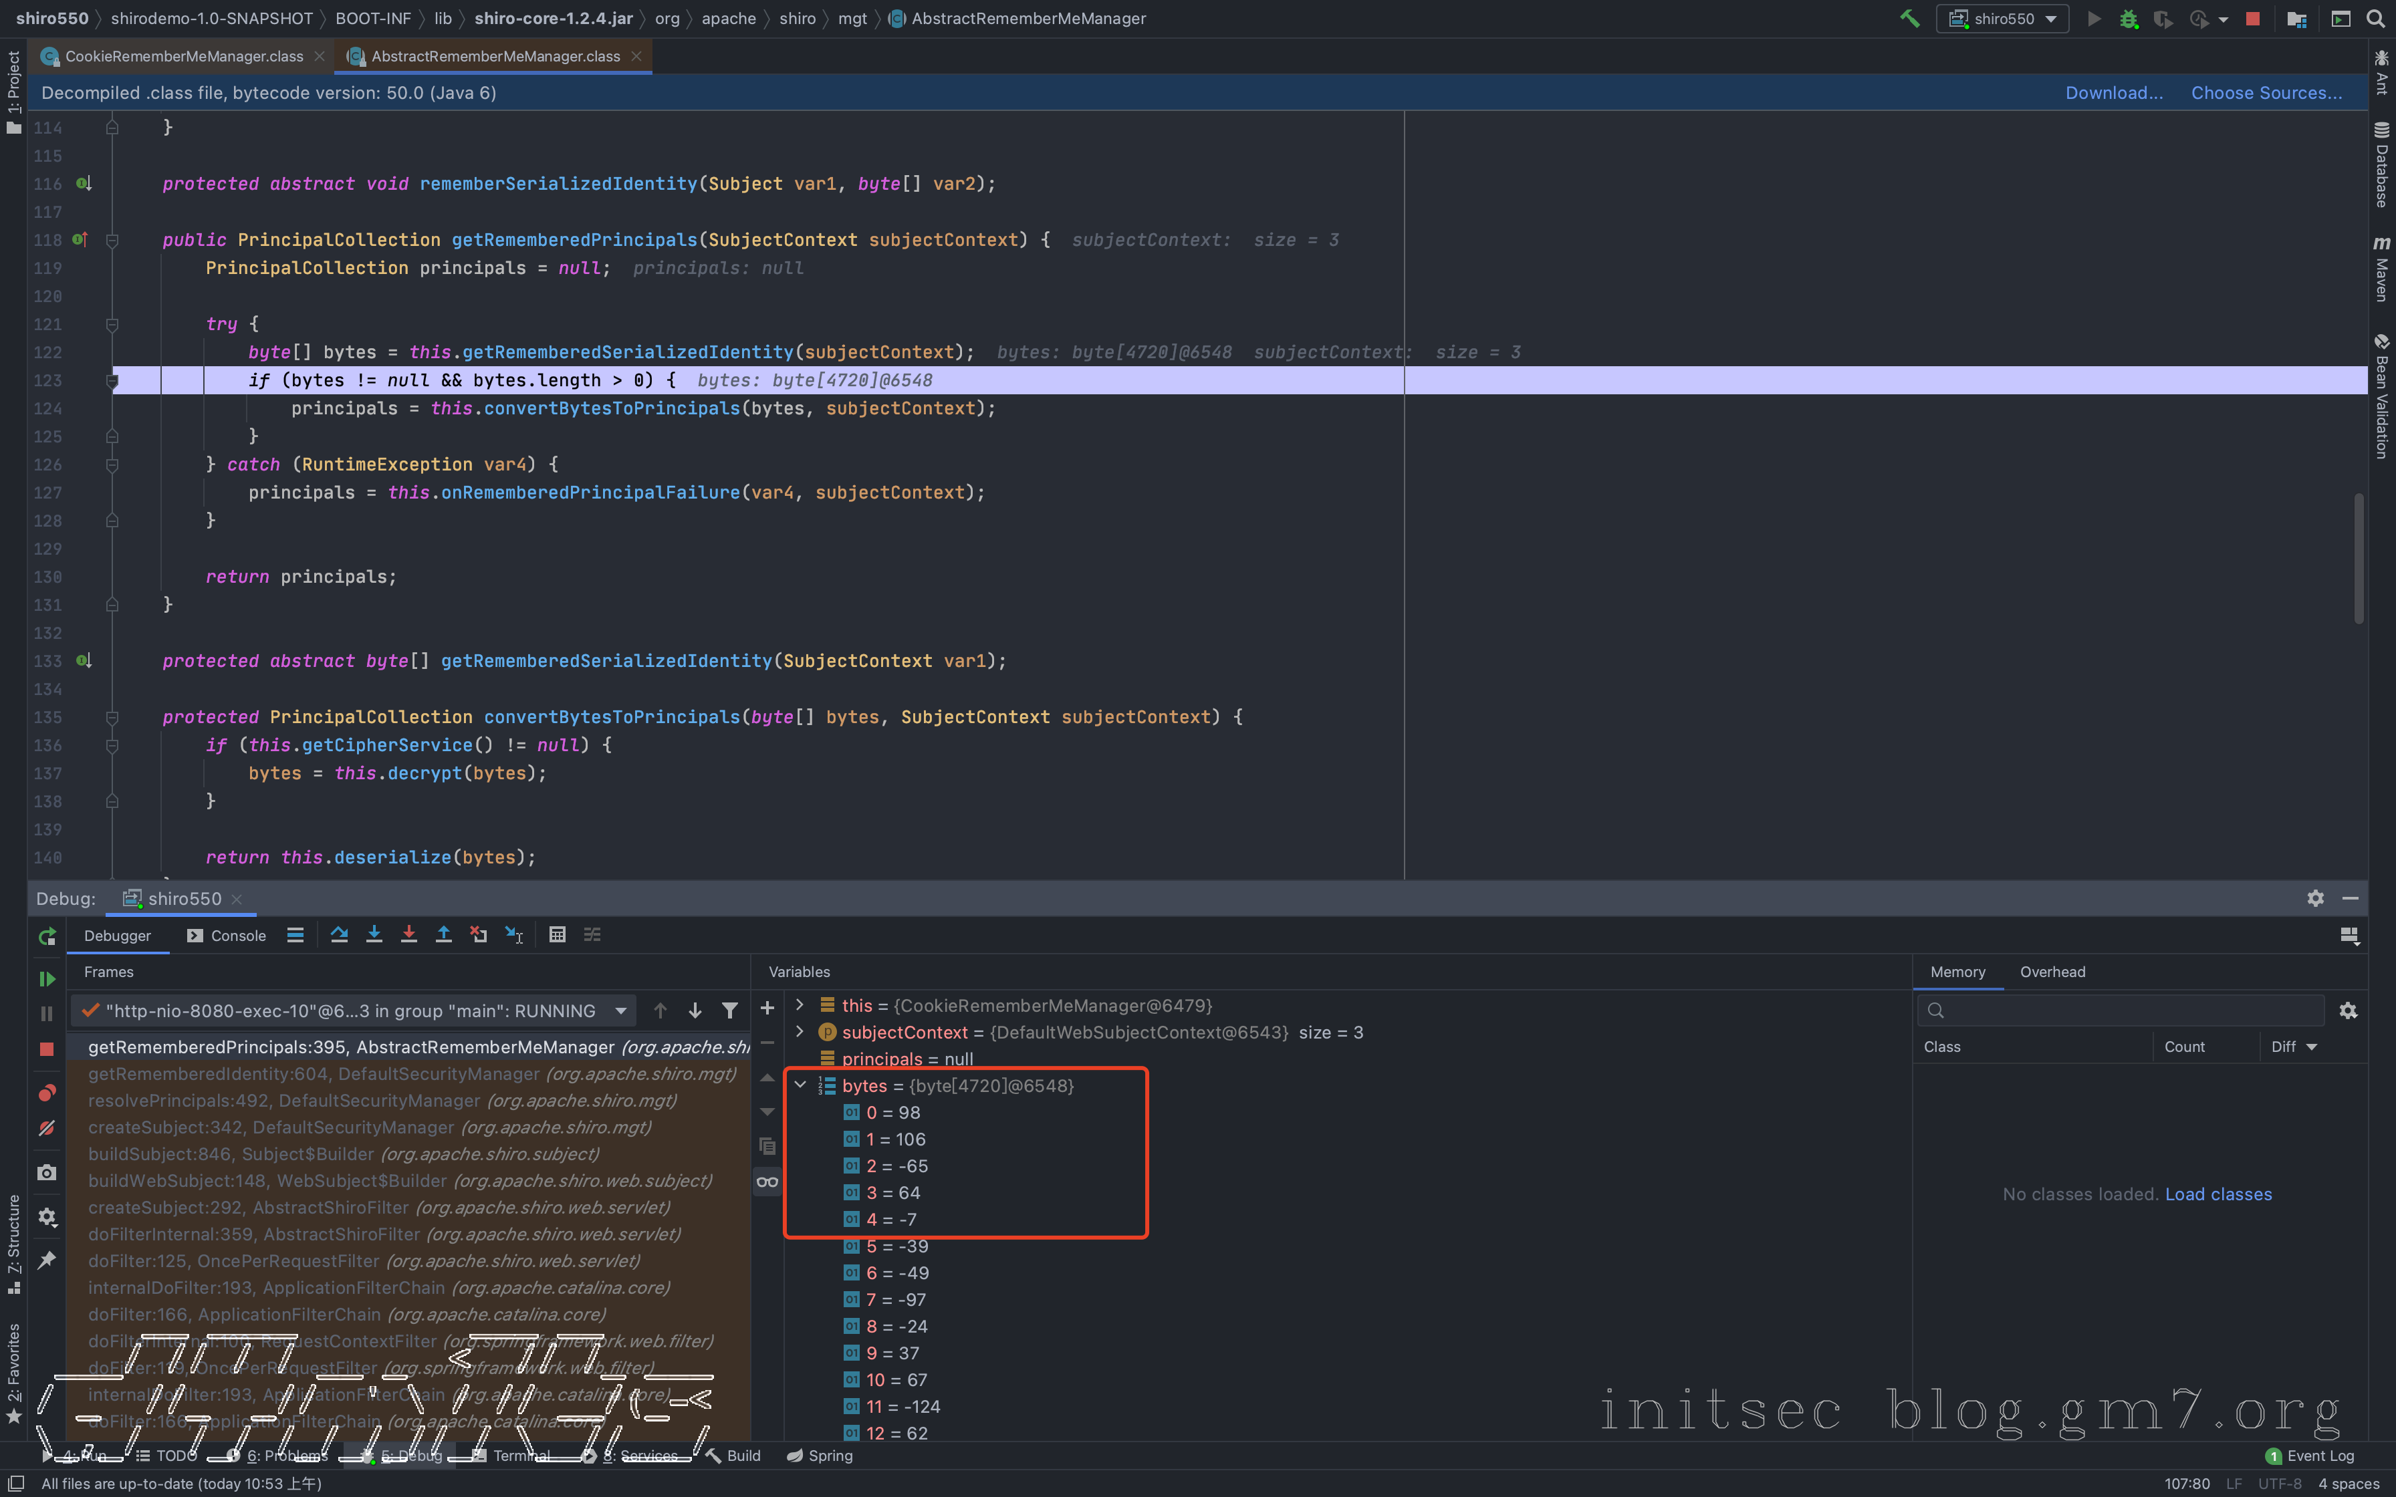Click the Step Out icon
2396x1497 pixels.
(443, 935)
